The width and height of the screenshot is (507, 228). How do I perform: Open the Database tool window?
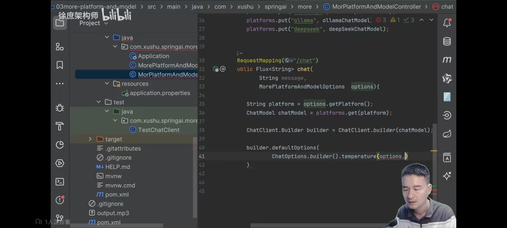click(447, 41)
